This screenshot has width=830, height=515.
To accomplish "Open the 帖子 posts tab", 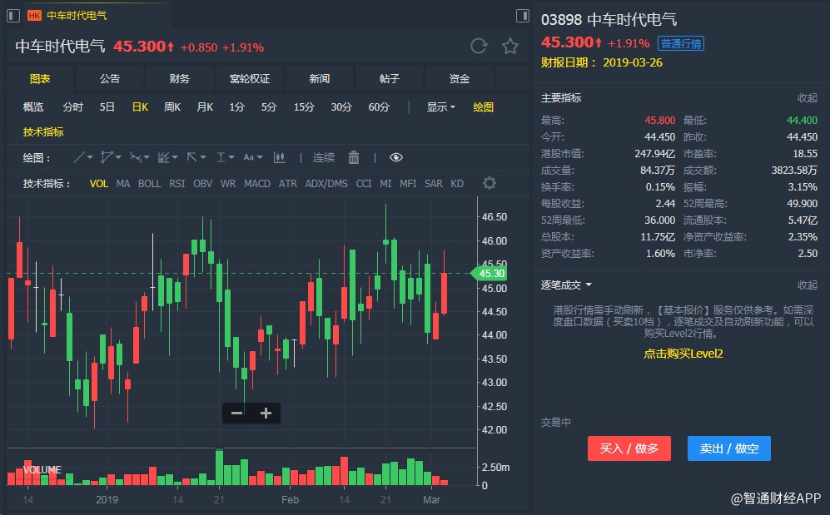I will pos(389,79).
